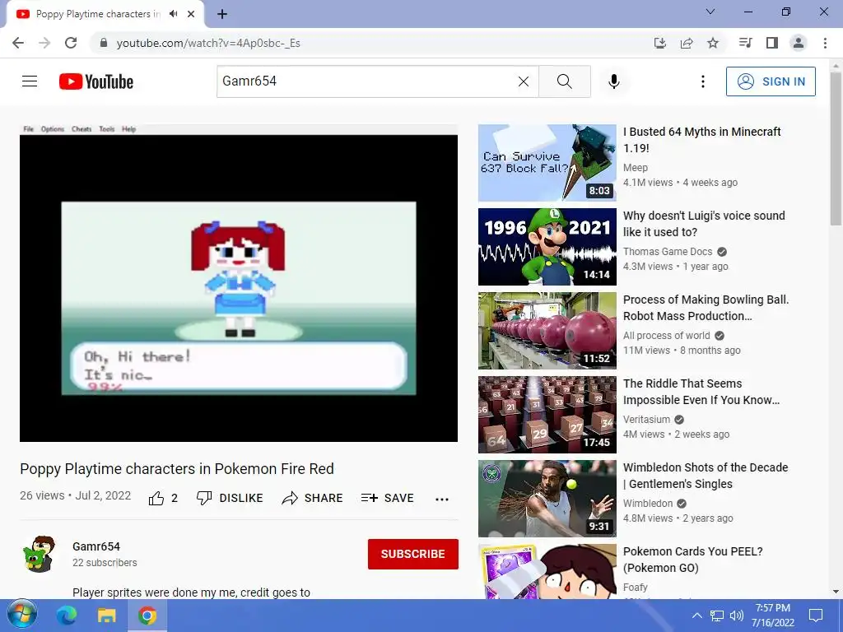Open Luigi's voice video title
The image size is (843, 632).
click(704, 224)
